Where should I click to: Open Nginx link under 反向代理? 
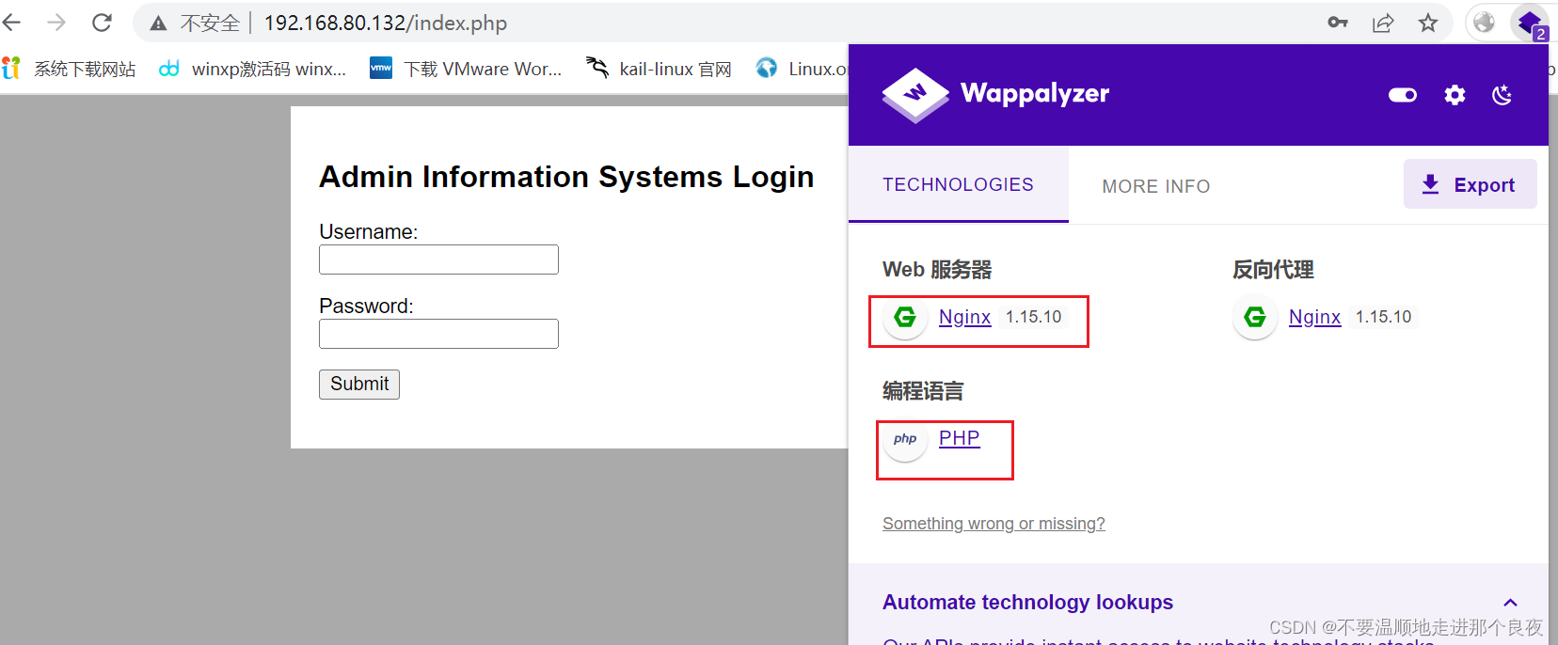point(1314,317)
